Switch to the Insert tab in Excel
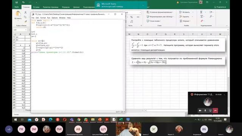 click(x=36, y=7)
